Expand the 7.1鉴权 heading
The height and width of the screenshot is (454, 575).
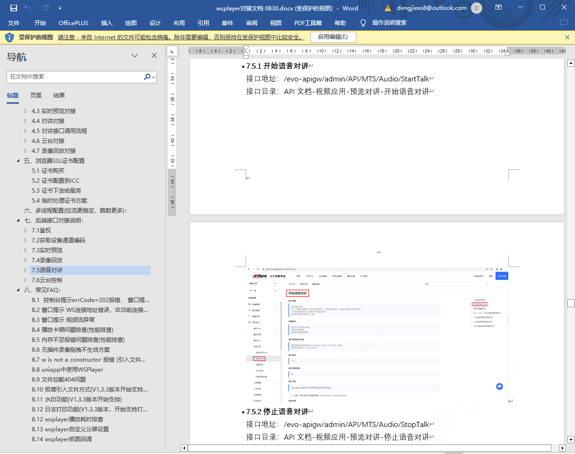pyautogui.click(x=27, y=231)
